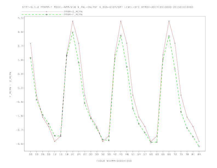The image size is (217, 168).
Task: Click the 03 forecast hour tick label
Action: [36, 154]
